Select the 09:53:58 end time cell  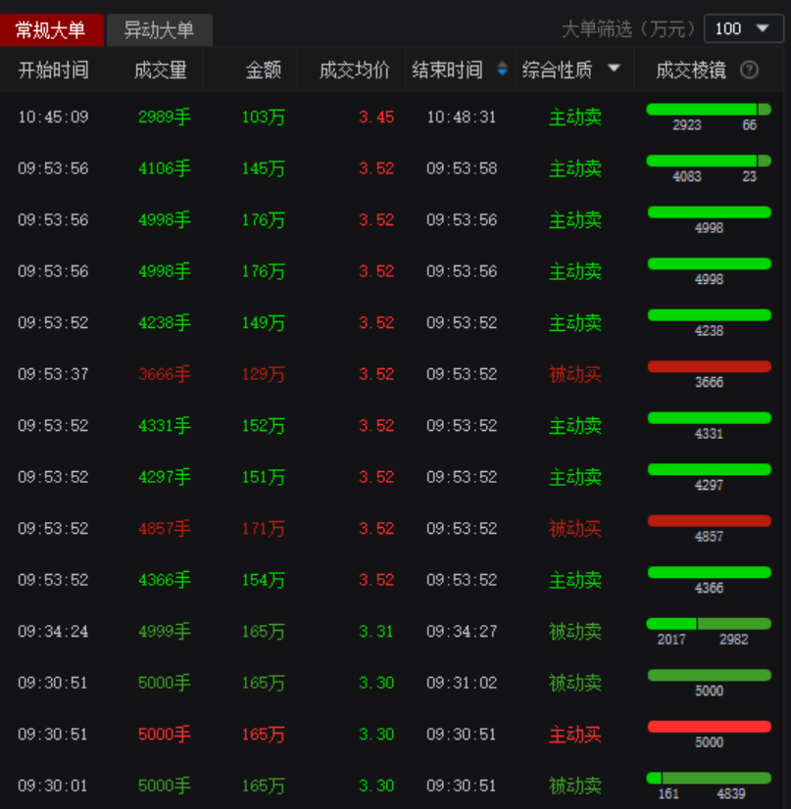coord(462,168)
